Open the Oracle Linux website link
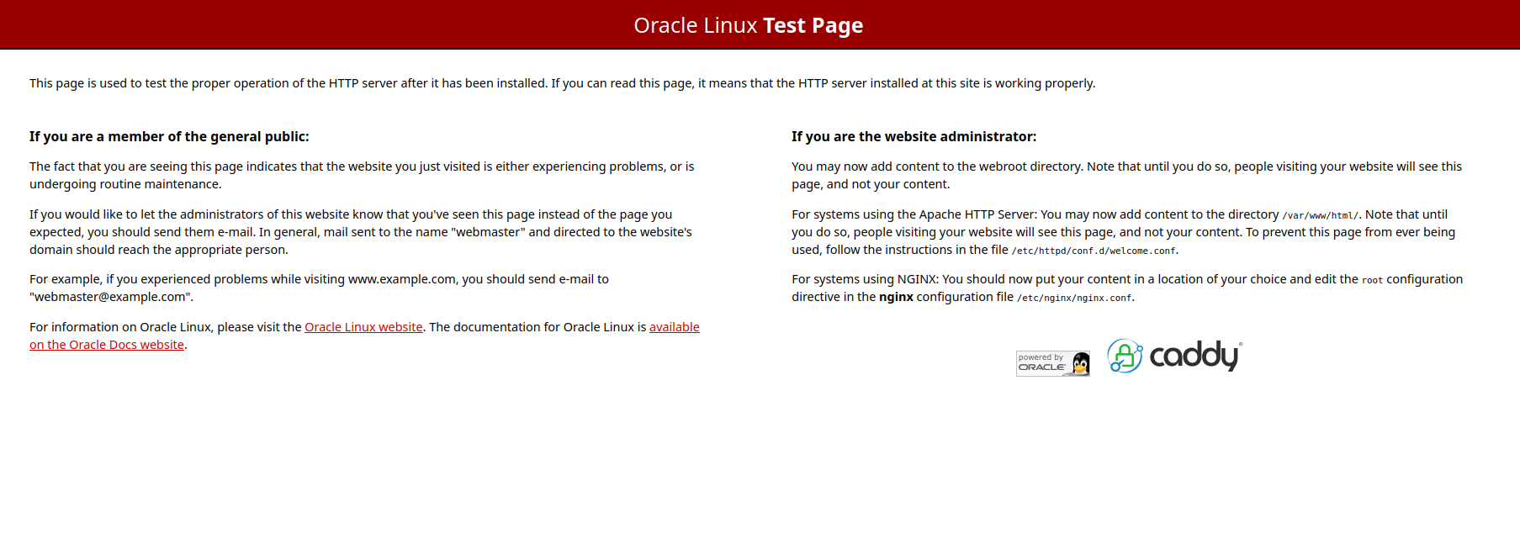This screenshot has width=1520, height=539. click(x=363, y=327)
